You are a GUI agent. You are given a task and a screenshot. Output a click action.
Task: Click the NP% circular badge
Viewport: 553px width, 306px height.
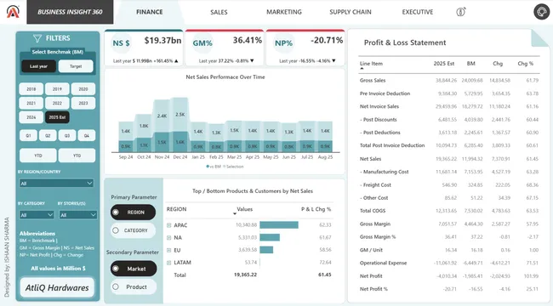coord(283,43)
